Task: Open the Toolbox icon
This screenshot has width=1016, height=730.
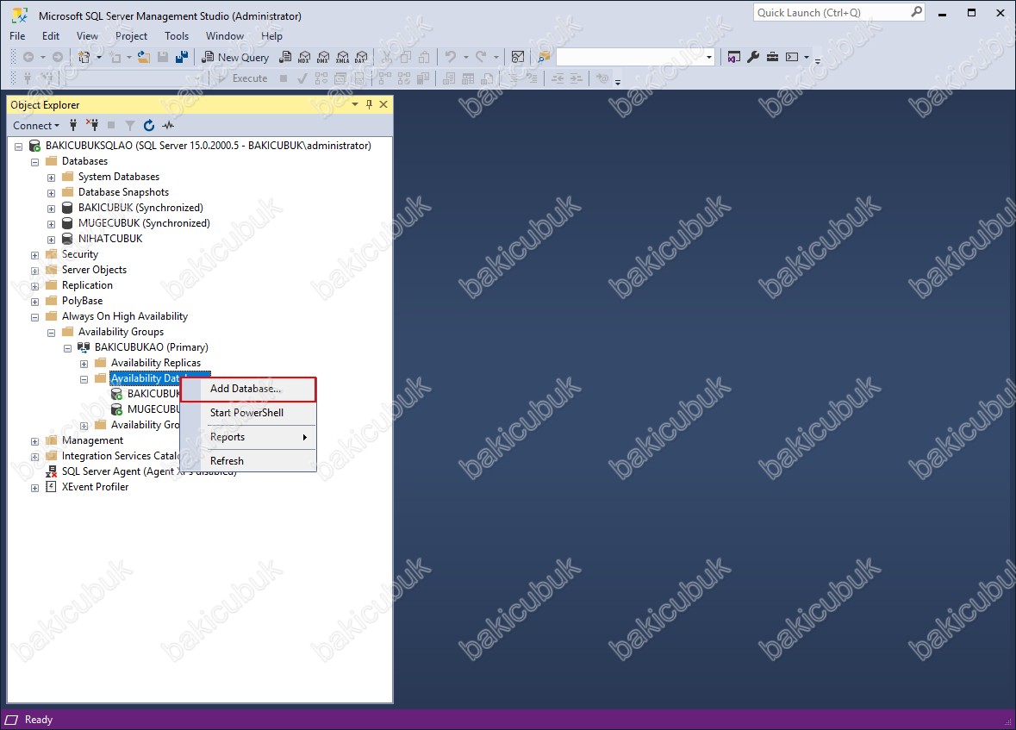Action: point(772,57)
